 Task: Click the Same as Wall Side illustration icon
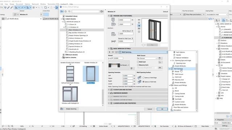pyautogui.click(x=139, y=82)
